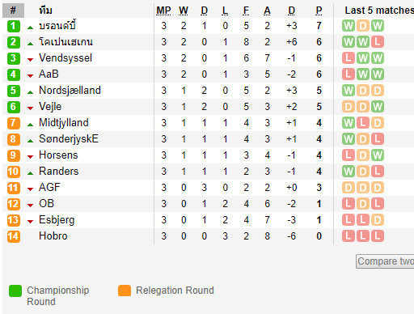Image resolution: width=414 pixels, height=314 pixels.
Task: Click the F goals-for column header
Action: [246, 11]
